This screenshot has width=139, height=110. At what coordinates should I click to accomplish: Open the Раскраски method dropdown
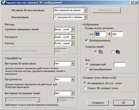pyautogui.click(x=65, y=37)
